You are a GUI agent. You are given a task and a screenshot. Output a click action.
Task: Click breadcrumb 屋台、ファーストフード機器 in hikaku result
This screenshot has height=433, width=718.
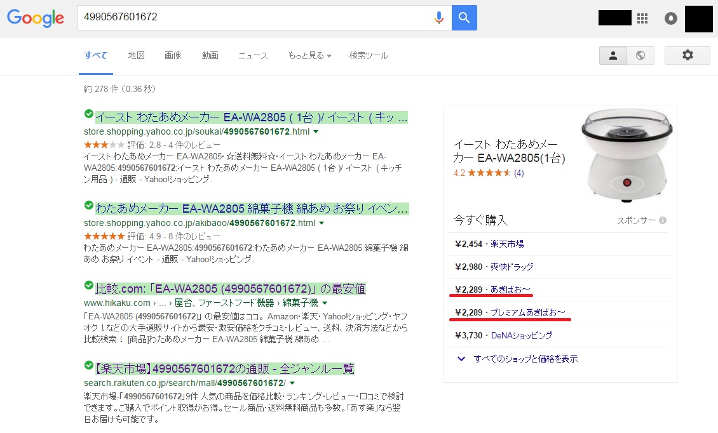(224, 303)
